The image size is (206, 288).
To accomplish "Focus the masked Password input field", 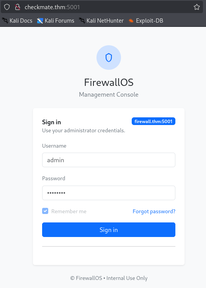I will 109,193.
